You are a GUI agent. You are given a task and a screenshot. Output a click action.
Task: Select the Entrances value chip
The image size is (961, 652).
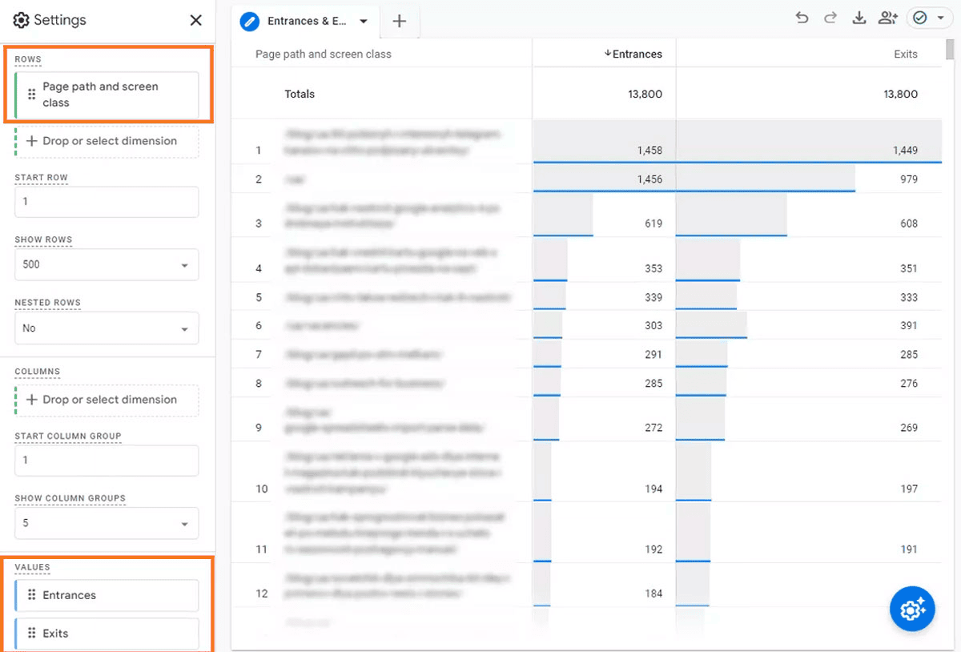(x=107, y=595)
